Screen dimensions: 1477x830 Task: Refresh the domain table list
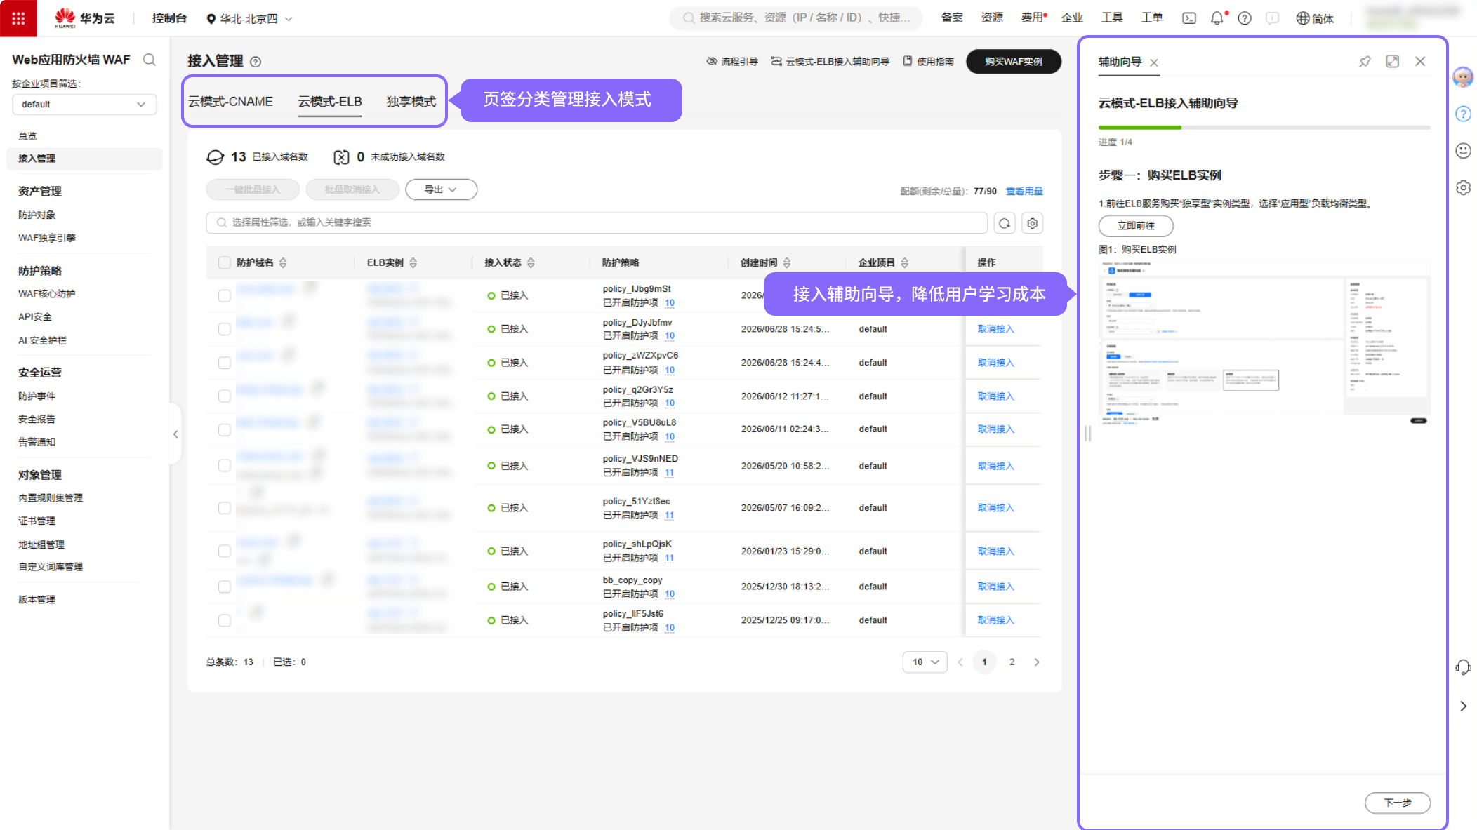(1005, 223)
